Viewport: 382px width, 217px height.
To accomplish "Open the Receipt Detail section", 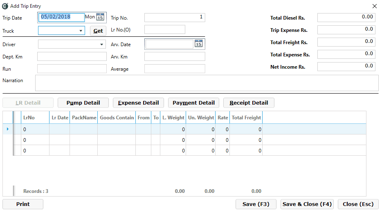I will (249, 103).
